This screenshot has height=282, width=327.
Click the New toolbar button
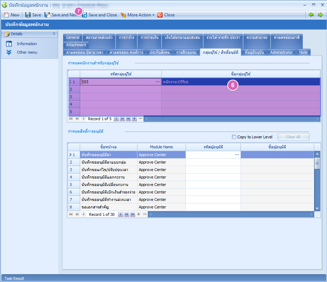pos(12,15)
